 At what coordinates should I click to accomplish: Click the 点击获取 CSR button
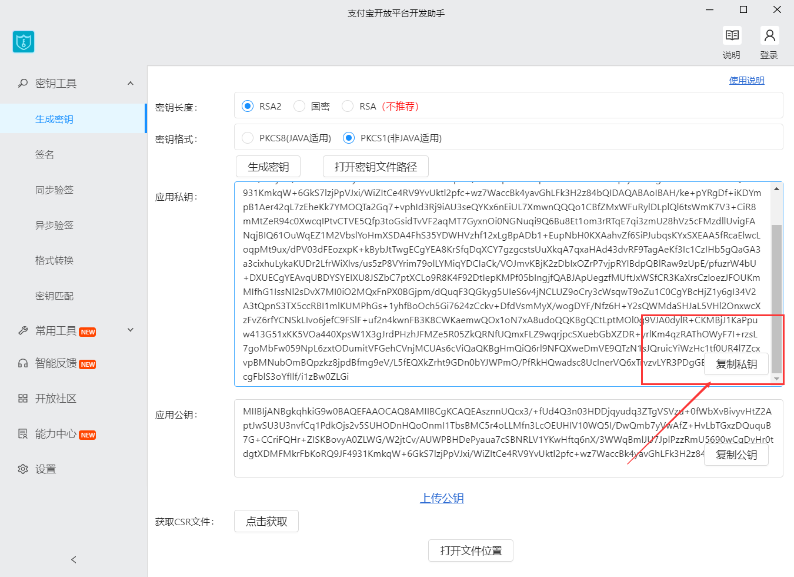pyautogui.click(x=266, y=521)
